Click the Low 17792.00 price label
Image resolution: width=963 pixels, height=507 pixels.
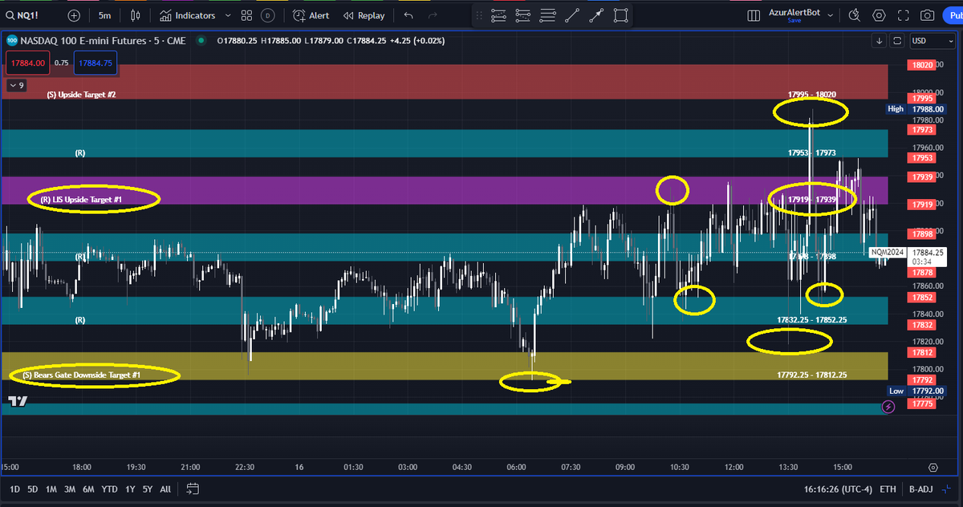coord(916,391)
